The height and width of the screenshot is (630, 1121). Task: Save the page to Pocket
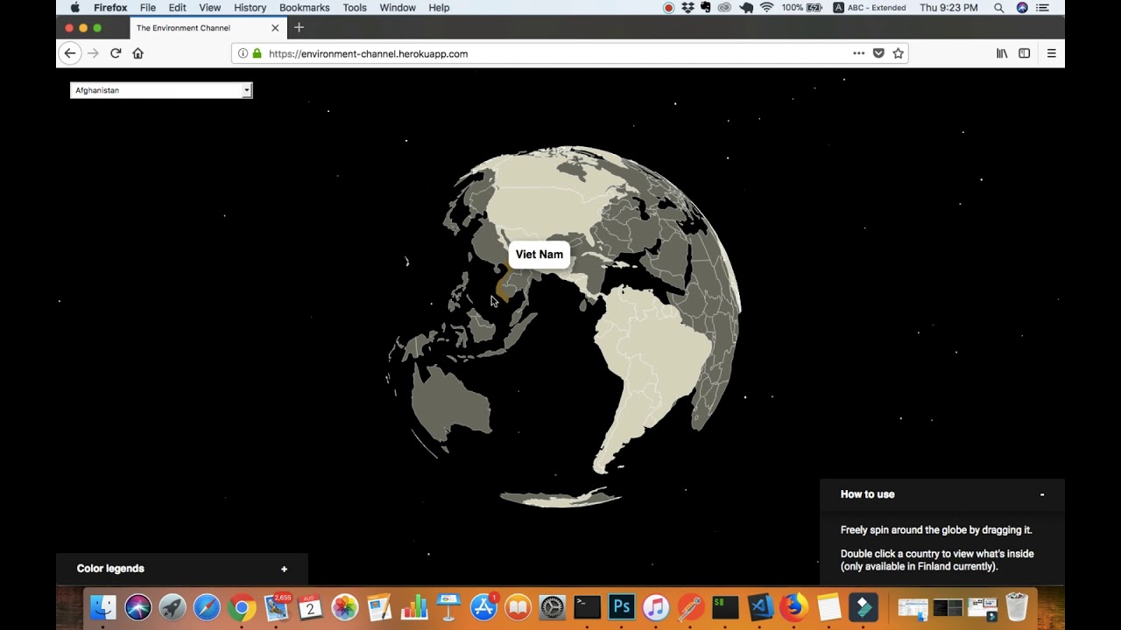878,53
